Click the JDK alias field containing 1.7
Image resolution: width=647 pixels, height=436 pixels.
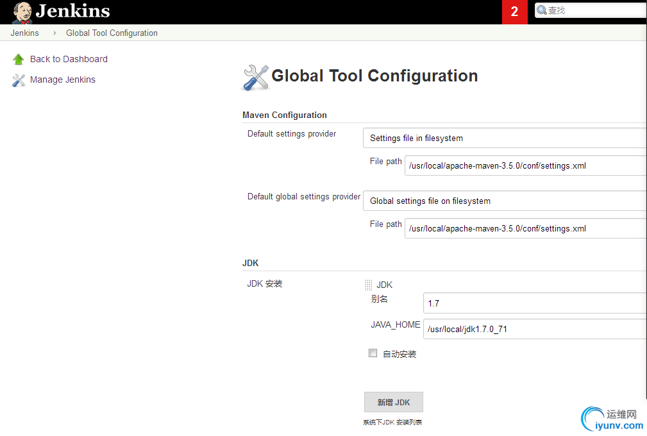[x=535, y=303]
